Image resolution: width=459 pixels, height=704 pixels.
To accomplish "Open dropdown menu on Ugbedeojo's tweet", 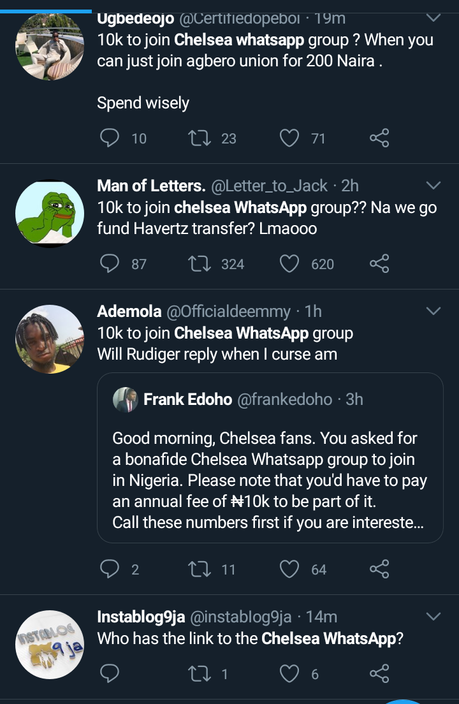I will 433,17.
